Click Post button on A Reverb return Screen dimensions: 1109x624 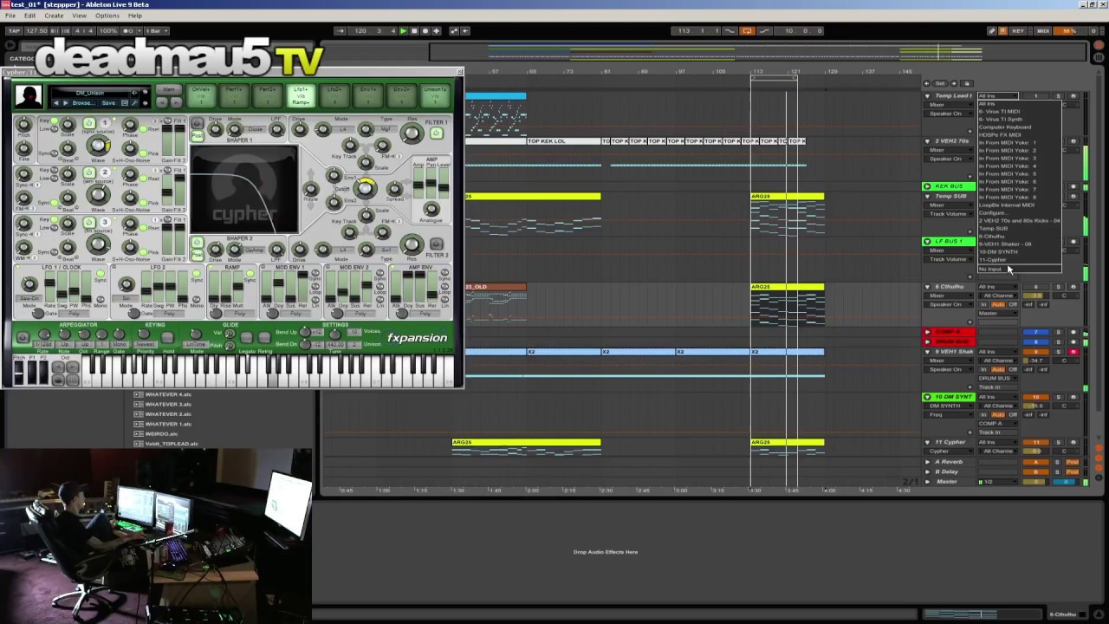point(1073,462)
